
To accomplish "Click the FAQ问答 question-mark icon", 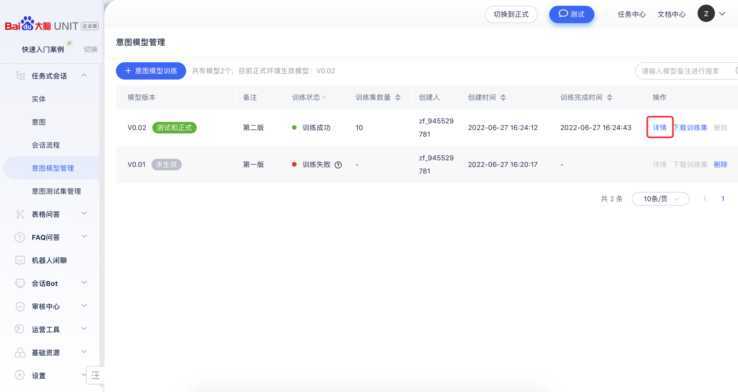I will tap(20, 237).
